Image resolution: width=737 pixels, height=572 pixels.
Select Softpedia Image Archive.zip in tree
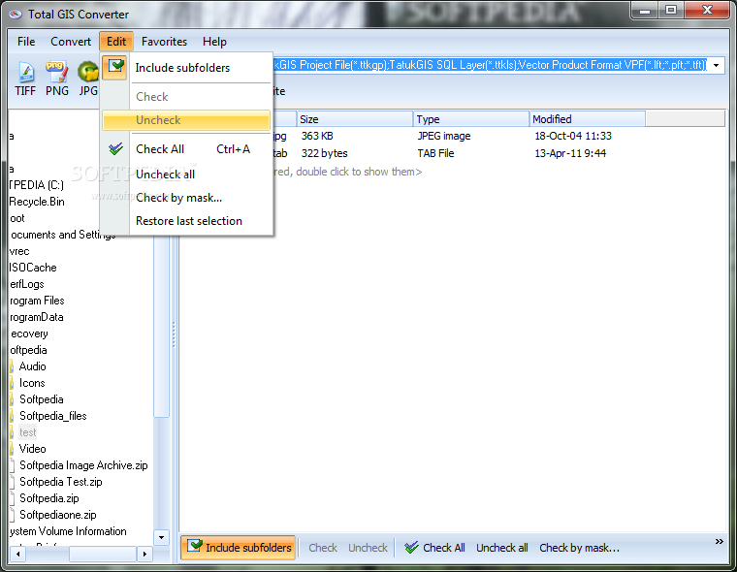(x=83, y=465)
